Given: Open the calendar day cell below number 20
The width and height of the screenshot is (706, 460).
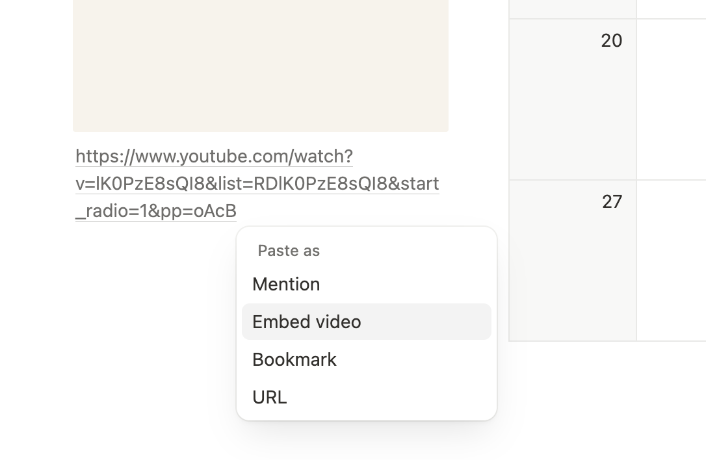Looking at the screenshot, I should tap(573, 112).
